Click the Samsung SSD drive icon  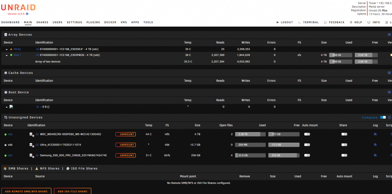37,155
